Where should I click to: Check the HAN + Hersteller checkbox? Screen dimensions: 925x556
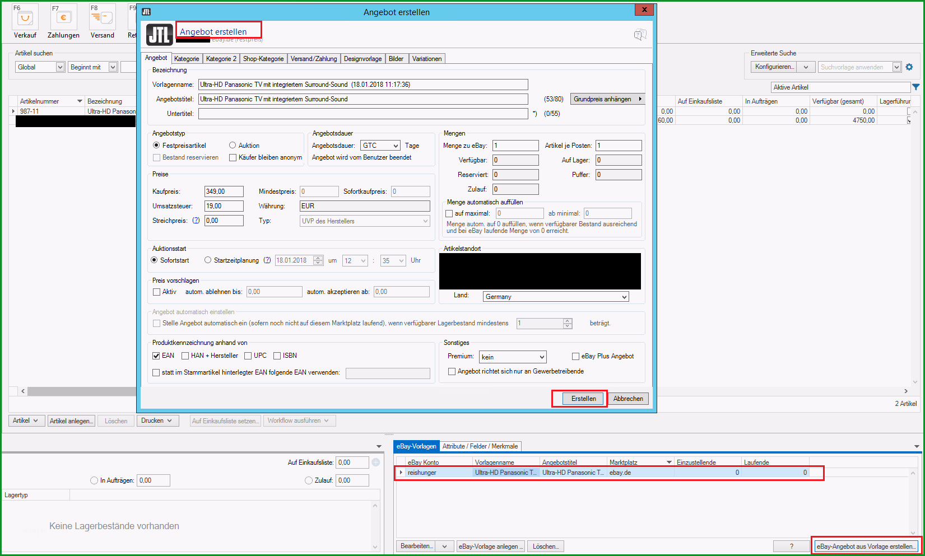point(185,356)
